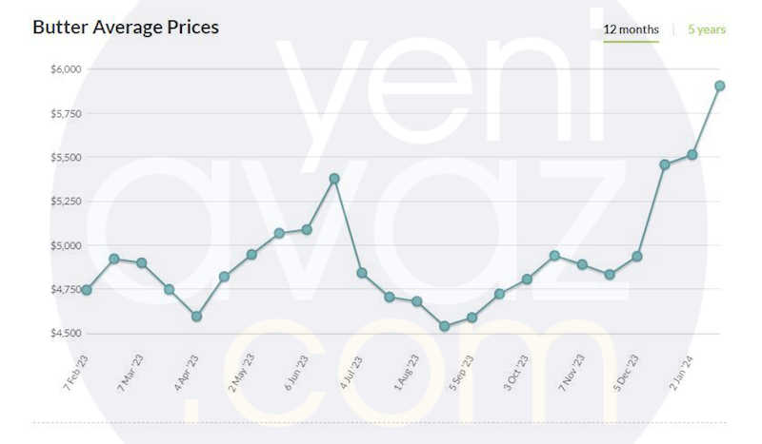762x444 pixels.
Task: Click the data point above 5 Dec '23
Action: click(637, 257)
